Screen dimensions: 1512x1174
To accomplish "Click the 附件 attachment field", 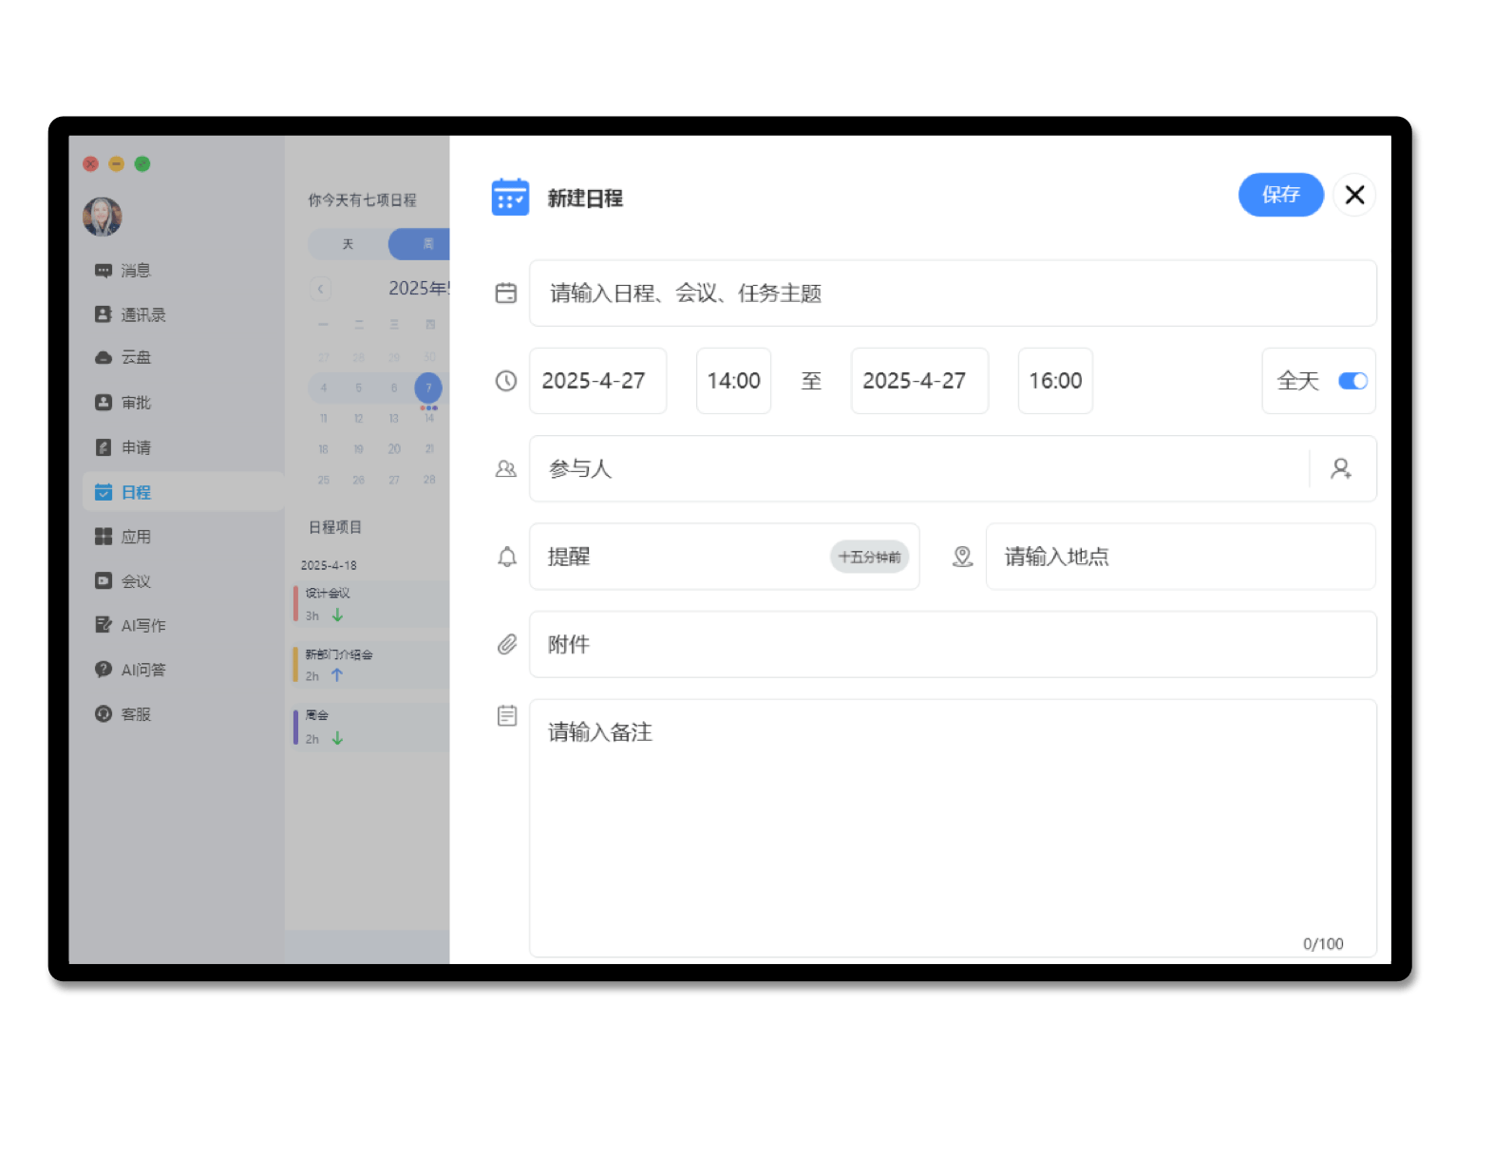I will (x=953, y=644).
